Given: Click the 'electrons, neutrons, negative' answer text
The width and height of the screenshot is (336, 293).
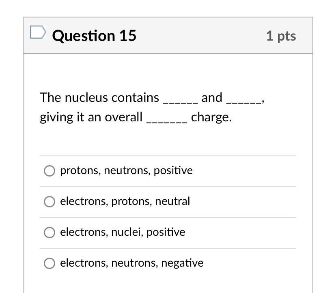Looking at the screenshot, I should click(132, 263).
